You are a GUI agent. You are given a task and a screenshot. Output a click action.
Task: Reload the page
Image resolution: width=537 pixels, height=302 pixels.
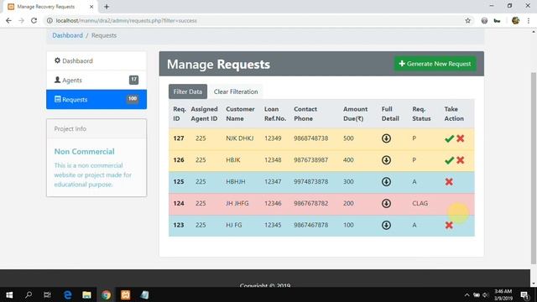pos(34,20)
